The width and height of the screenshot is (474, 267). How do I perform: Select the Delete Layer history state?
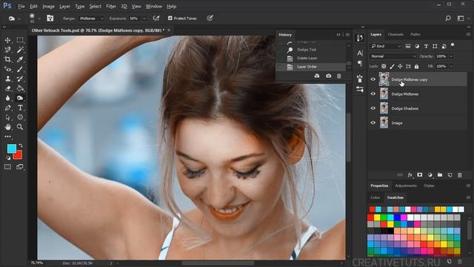coord(311,58)
